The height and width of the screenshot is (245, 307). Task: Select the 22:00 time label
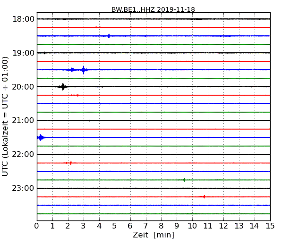[23, 155]
